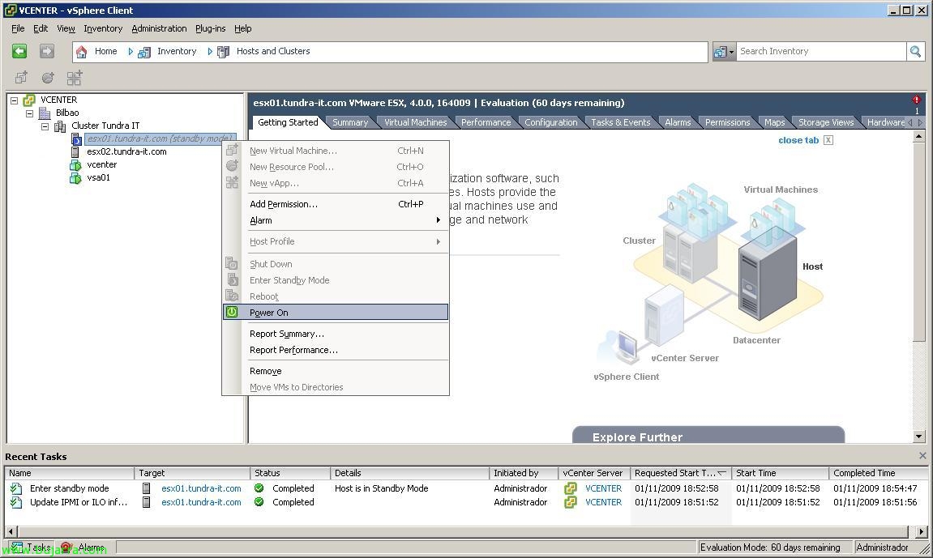
Task: Click the Cluster Tundra IT cluster icon
Action: (x=60, y=126)
